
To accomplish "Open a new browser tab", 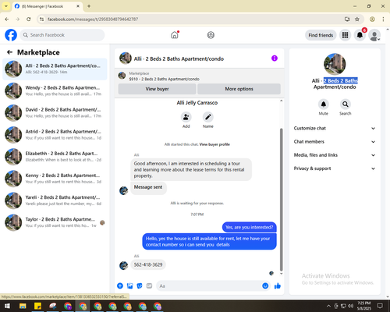I will (x=89, y=6).
